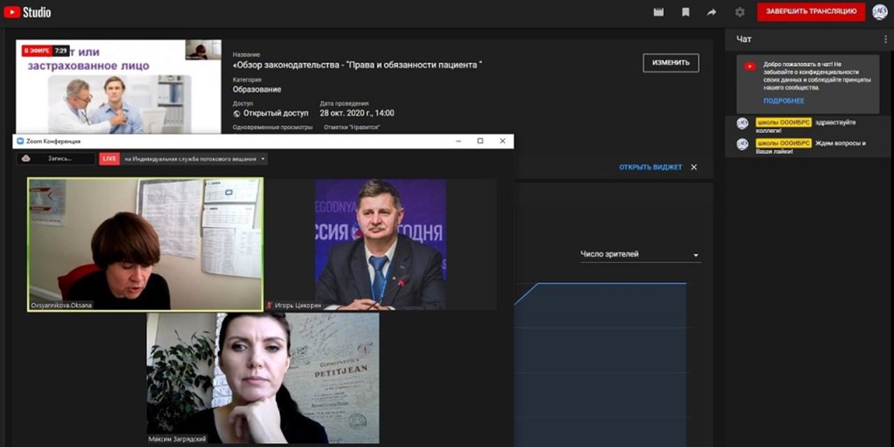Click the Zoom cloud recording indicator
The width and height of the screenshot is (894, 447).
(56, 159)
